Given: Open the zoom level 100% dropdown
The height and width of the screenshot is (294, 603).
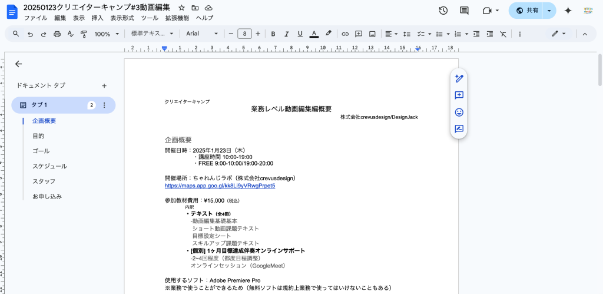Looking at the screenshot, I should pos(106,34).
